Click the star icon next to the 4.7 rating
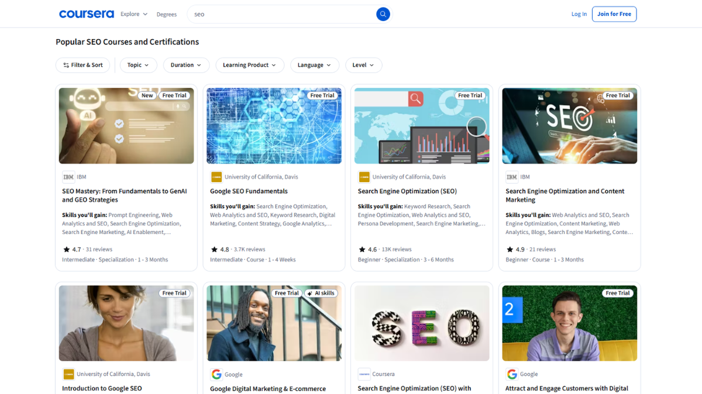The width and height of the screenshot is (702, 394). 66,249
